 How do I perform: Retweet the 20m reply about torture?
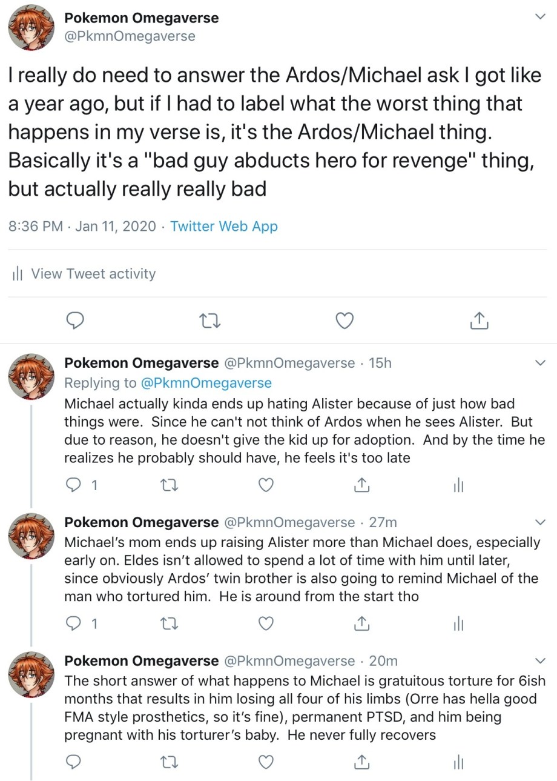tap(170, 762)
